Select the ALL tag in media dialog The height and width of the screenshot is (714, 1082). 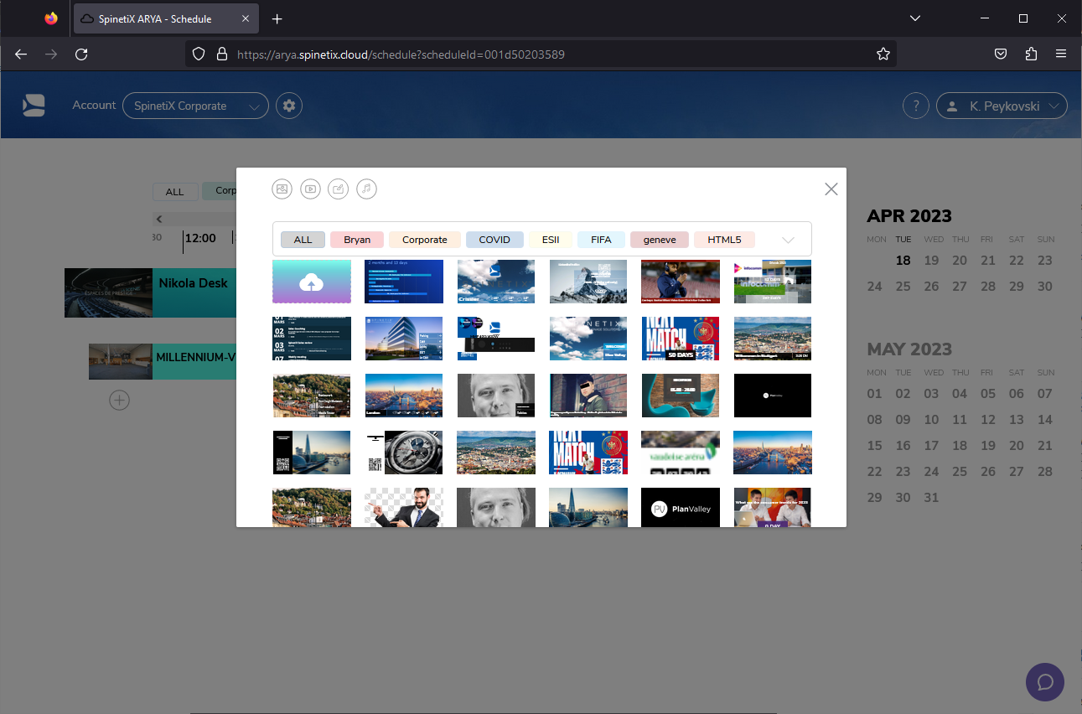coord(303,240)
